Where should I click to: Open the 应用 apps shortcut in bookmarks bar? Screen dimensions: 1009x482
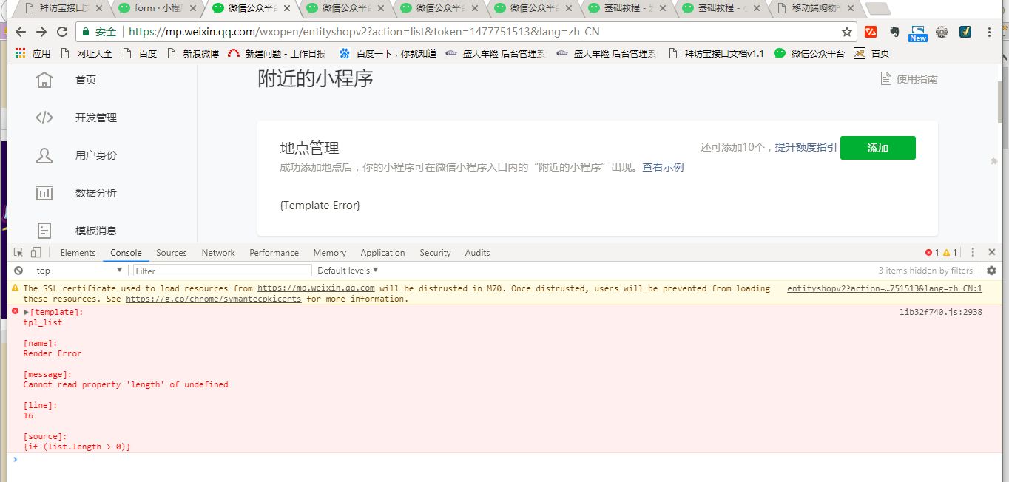[33, 53]
